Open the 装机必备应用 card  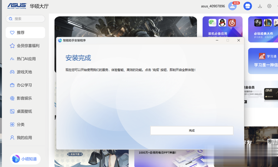222,27
